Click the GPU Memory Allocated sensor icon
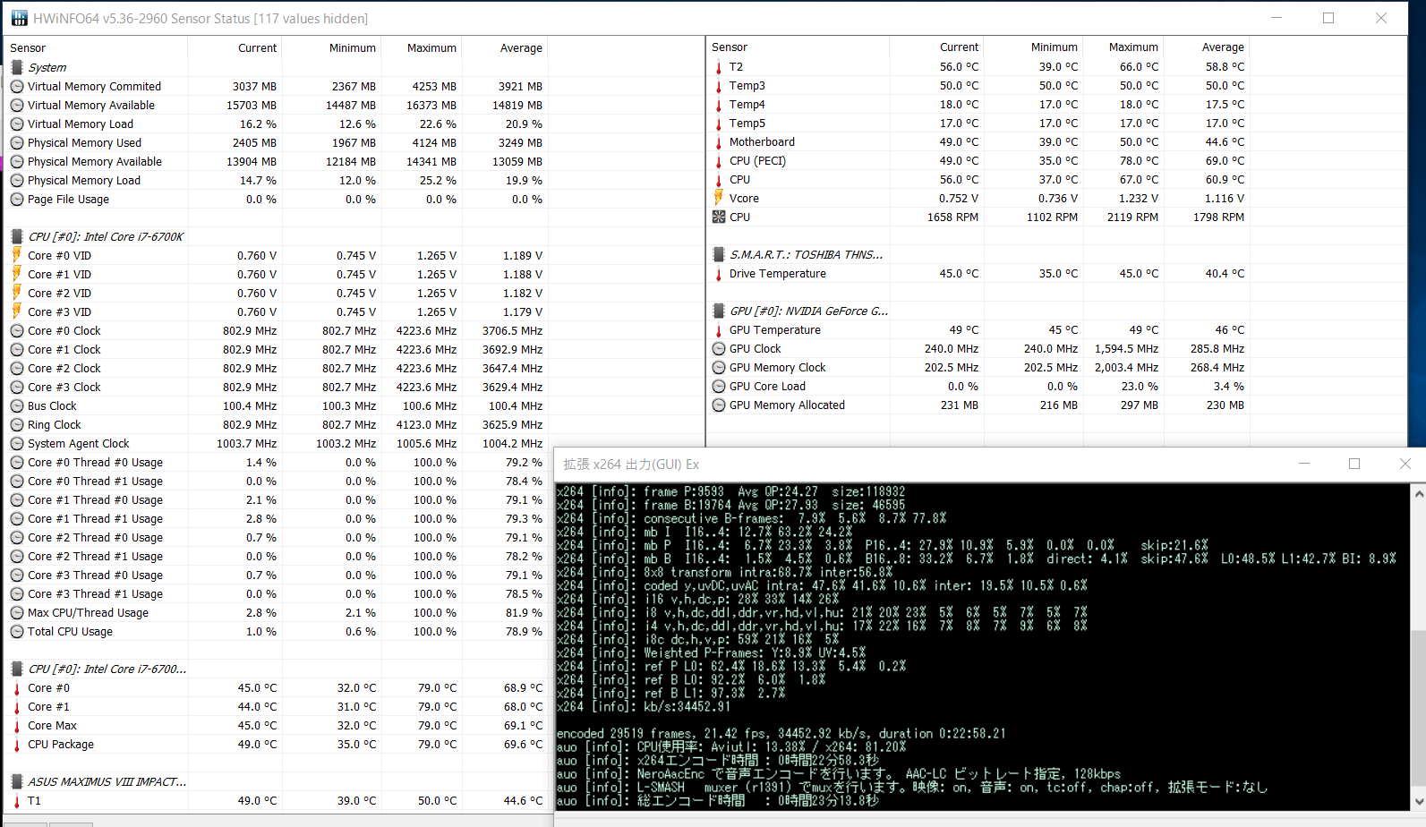Screen dimensions: 1426x827 tap(719, 405)
